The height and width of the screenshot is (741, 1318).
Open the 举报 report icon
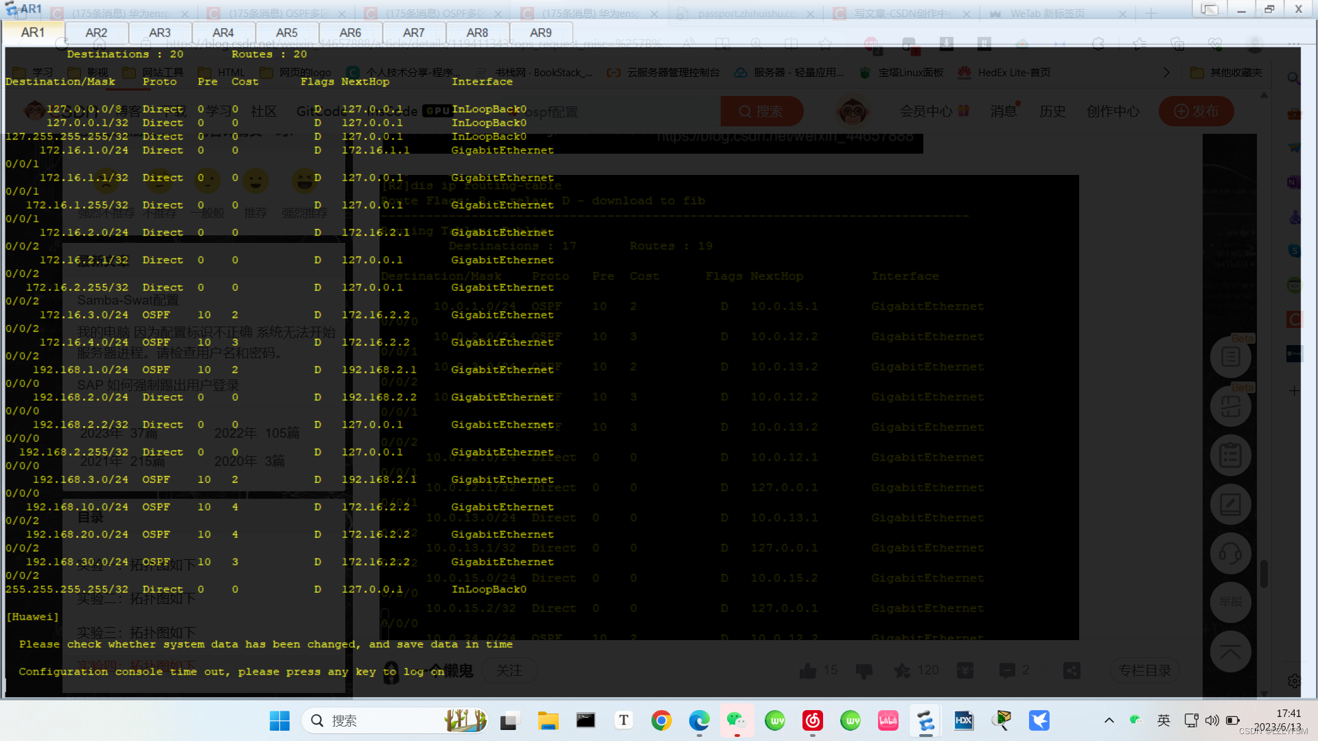coord(1231,602)
